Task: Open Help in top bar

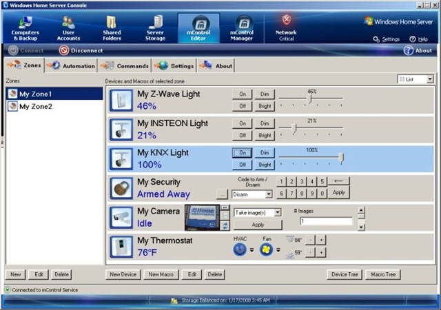Action: click(419, 39)
